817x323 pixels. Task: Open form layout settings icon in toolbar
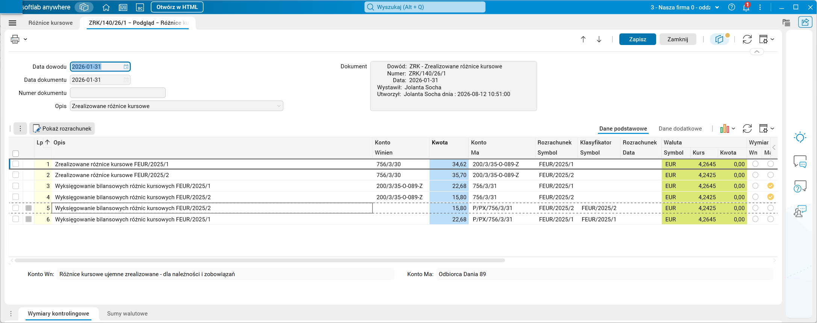[x=763, y=39]
